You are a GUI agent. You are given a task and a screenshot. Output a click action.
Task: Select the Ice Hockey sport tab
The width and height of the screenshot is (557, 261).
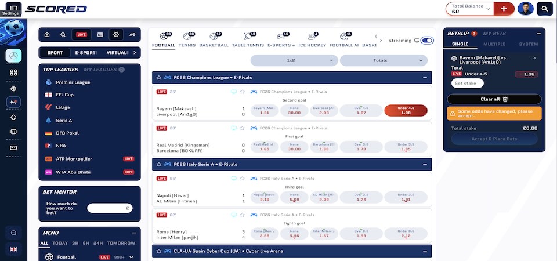(312, 40)
